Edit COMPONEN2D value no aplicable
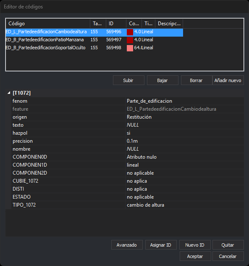Viewport: 249px width, 266px height. (x=184, y=173)
